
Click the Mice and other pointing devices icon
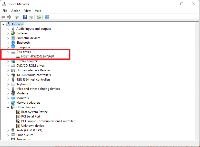[13, 89]
